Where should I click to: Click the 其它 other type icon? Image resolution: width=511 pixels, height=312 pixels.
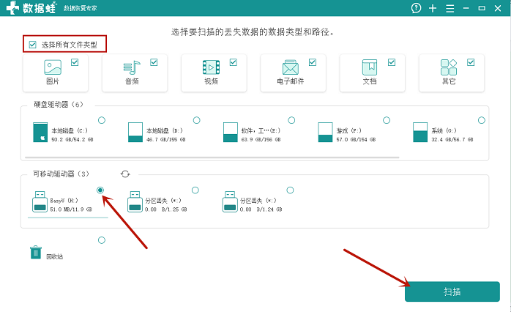point(449,67)
